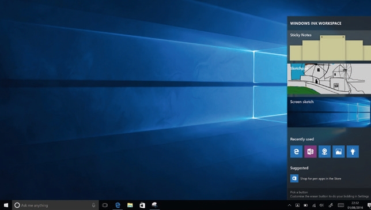
Task: Open Microsoft Edge from Recently used
Action: [296, 152]
